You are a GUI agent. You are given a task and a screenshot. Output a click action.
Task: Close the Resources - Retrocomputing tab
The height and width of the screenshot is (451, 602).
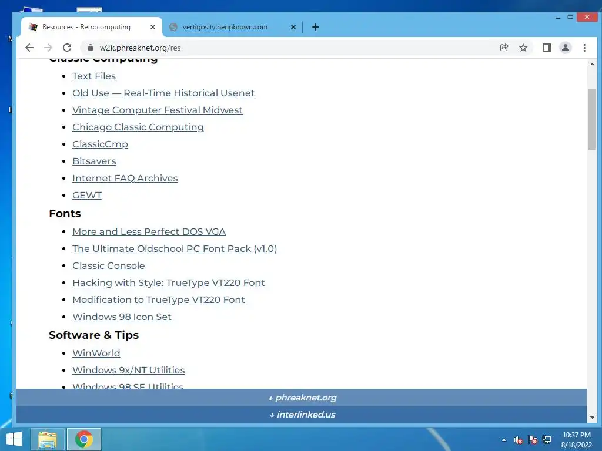153,27
